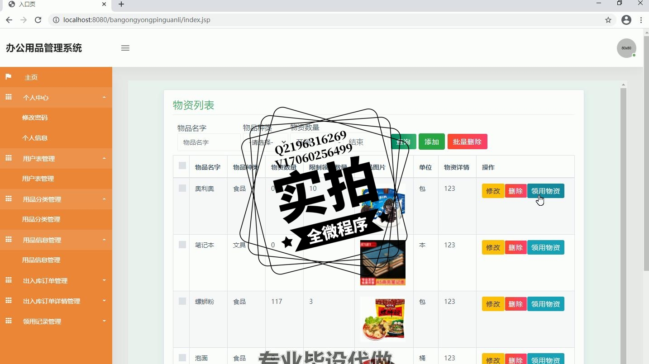Check the 螺蛳粉 row checkbox

click(x=182, y=301)
